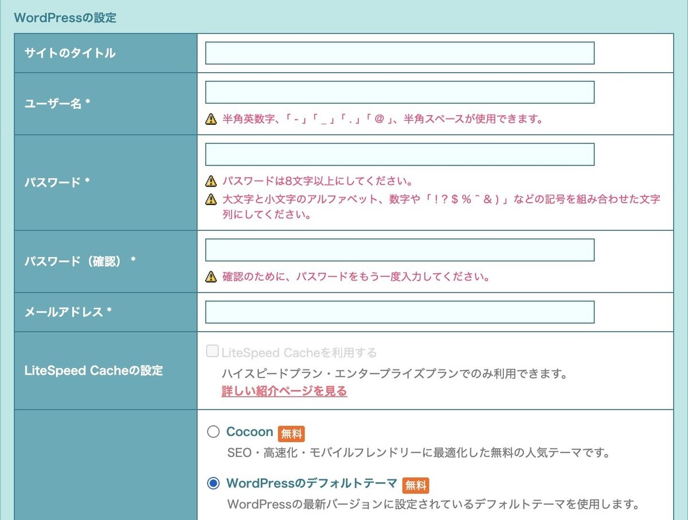Click the サイトのタイトル input field
The image size is (688, 520).
coord(400,53)
